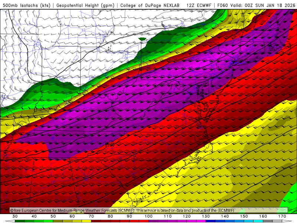The width and height of the screenshot is (297, 223).
Task: Click the '5520' height contour label
Action: click(x=110, y=145)
